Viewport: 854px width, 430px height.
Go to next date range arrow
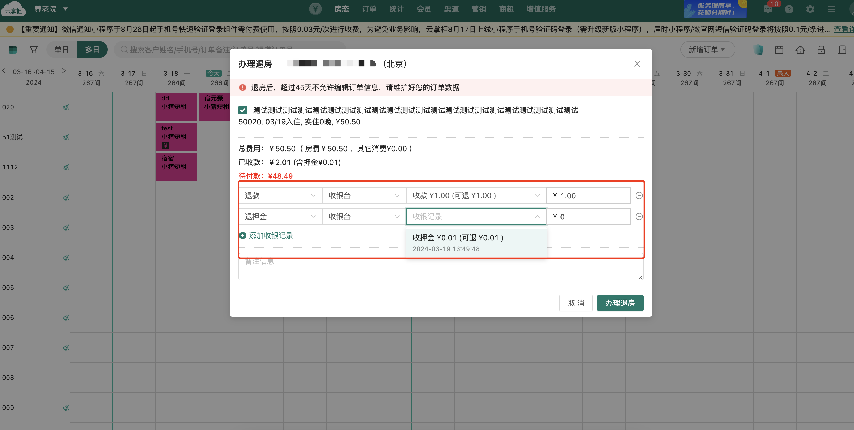64,71
